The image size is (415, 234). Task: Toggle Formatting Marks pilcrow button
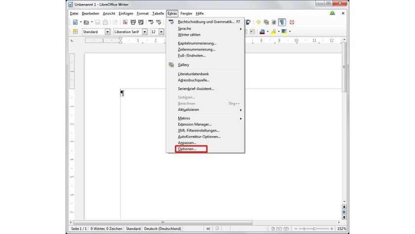coord(282,22)
